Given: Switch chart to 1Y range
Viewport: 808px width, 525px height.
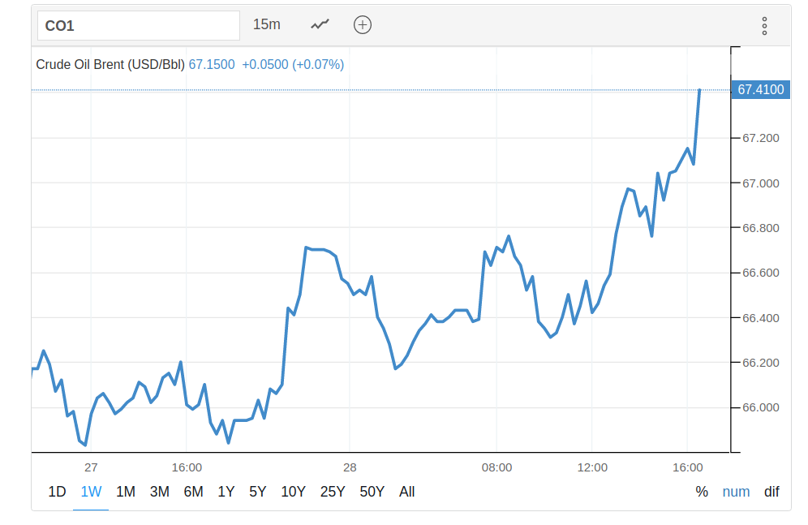Looking at the screenshot, I should click(226, 492).
